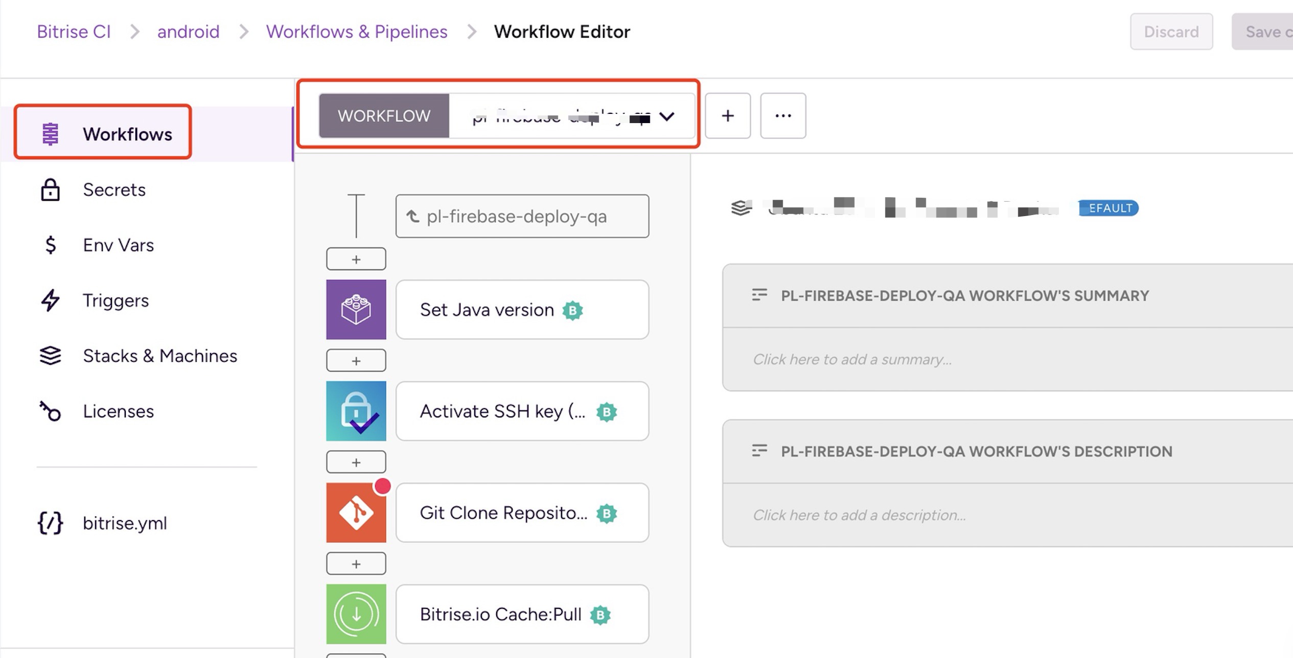This screenshot has height=658, width=1293.
Task: Click the Licenses key icon
Action: pyautogui.click(x=50, y=411)
